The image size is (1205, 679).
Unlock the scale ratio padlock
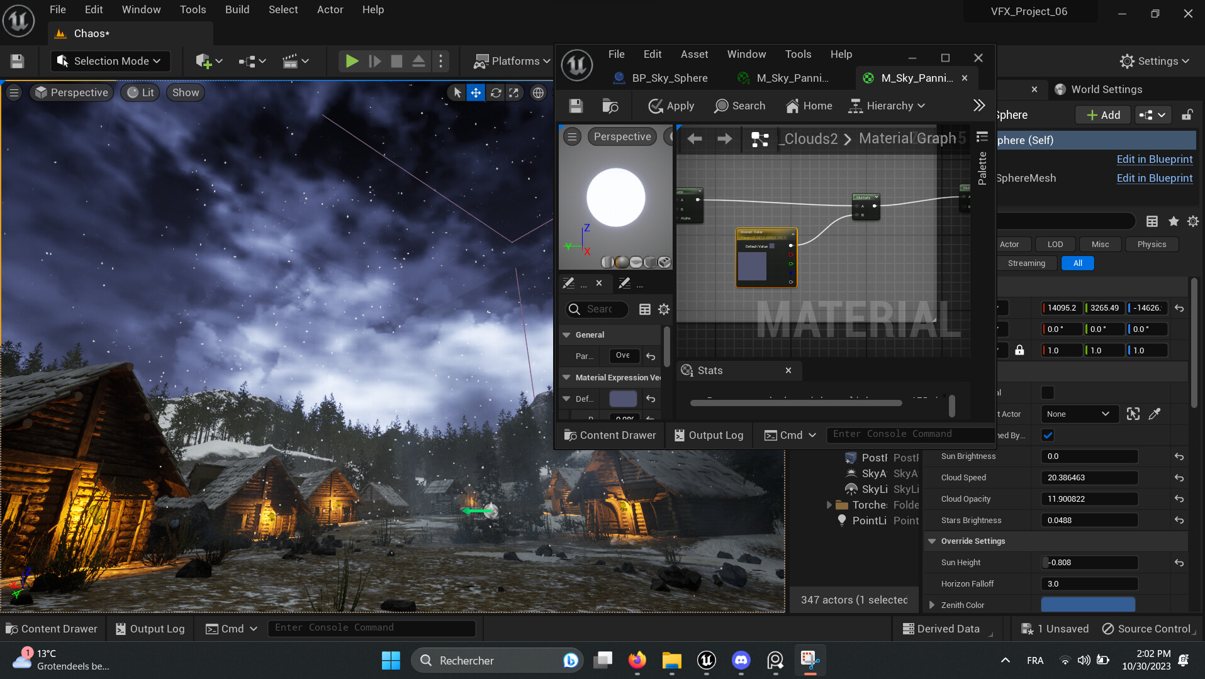tap(1020, 350)
